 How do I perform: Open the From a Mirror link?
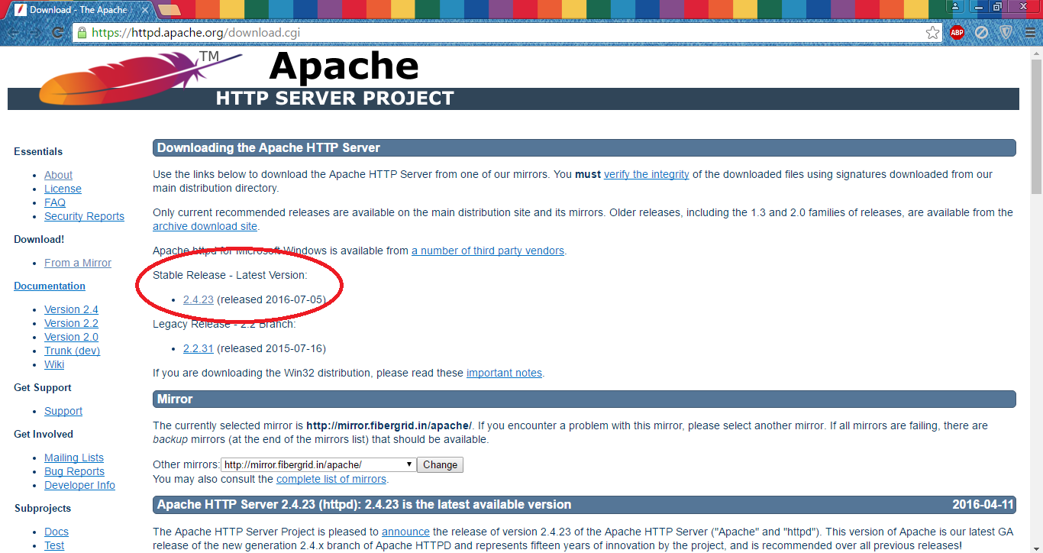click(x=78, y=263)
